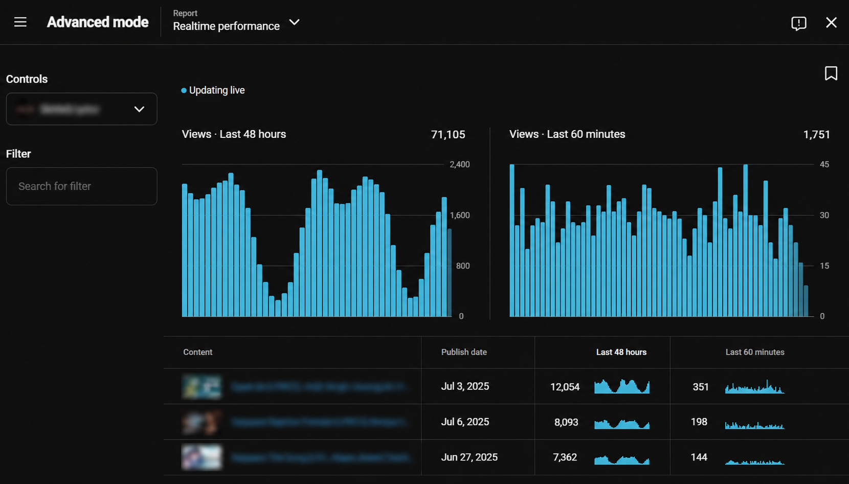The width and height of the screenshot is (849, 484).
Task: Save report with the bookmark icon
Action: coord(831,74)
